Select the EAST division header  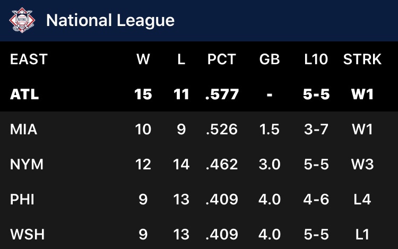[29, 59]
